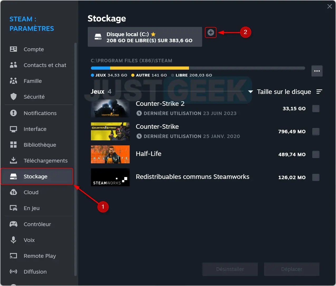The width and height of the screenshot is (336, 286).
Task: Click the plus icon to add a drive
Action: 211,32
